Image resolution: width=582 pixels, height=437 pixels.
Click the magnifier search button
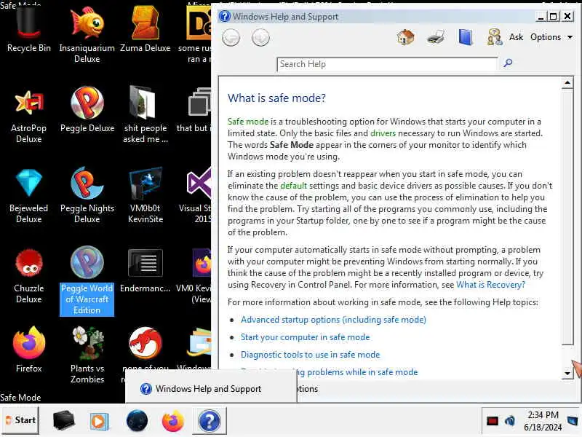tap(508, 63)
